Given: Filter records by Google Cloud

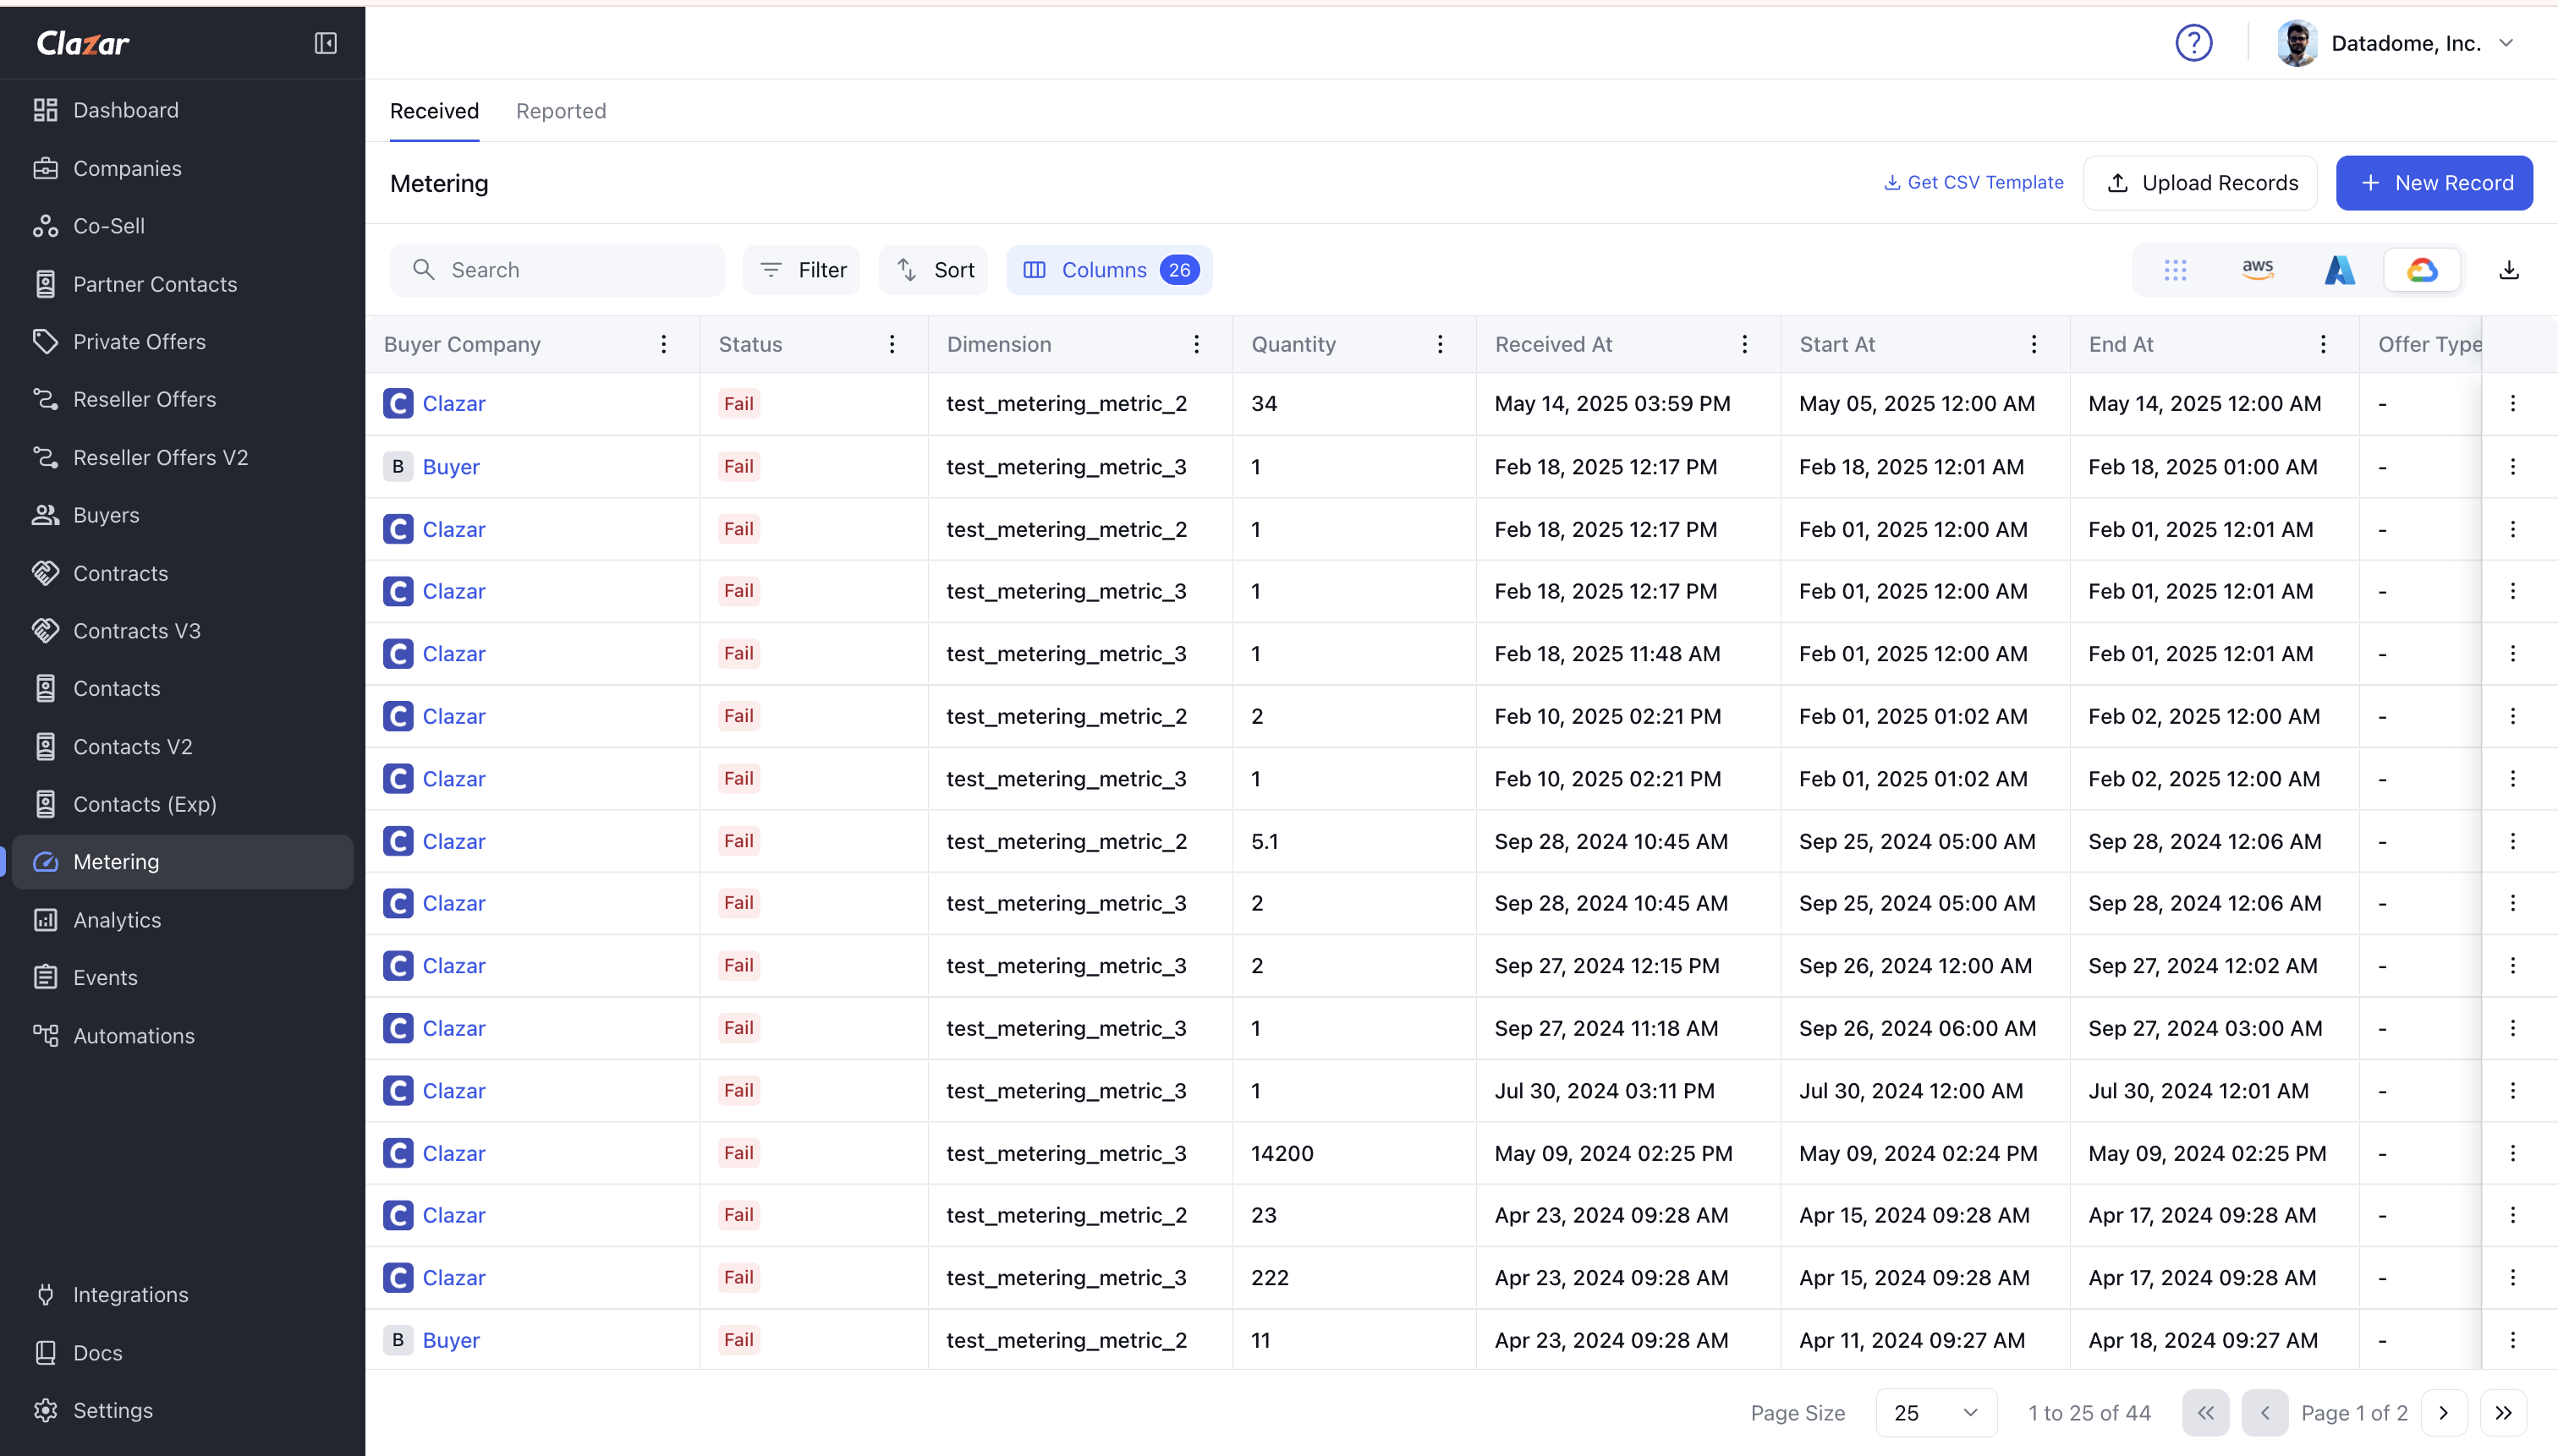Looking at the screenshot, I should pyautogui.click(x=2422, y=270).
